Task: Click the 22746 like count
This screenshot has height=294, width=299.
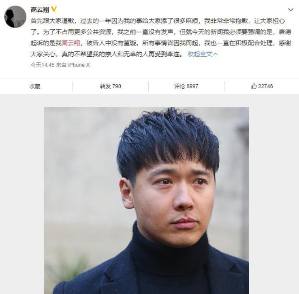Action: [x=265, y=86]
